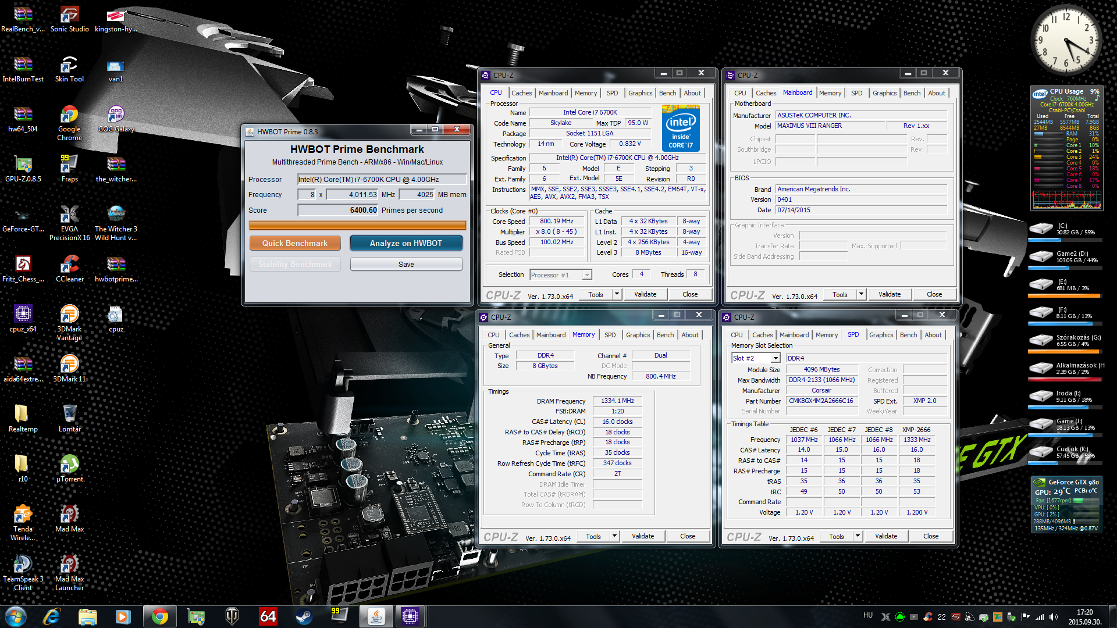Open the Realtemp folder icon
This screenshot has width=1117, height=628.
pos(23,419)
